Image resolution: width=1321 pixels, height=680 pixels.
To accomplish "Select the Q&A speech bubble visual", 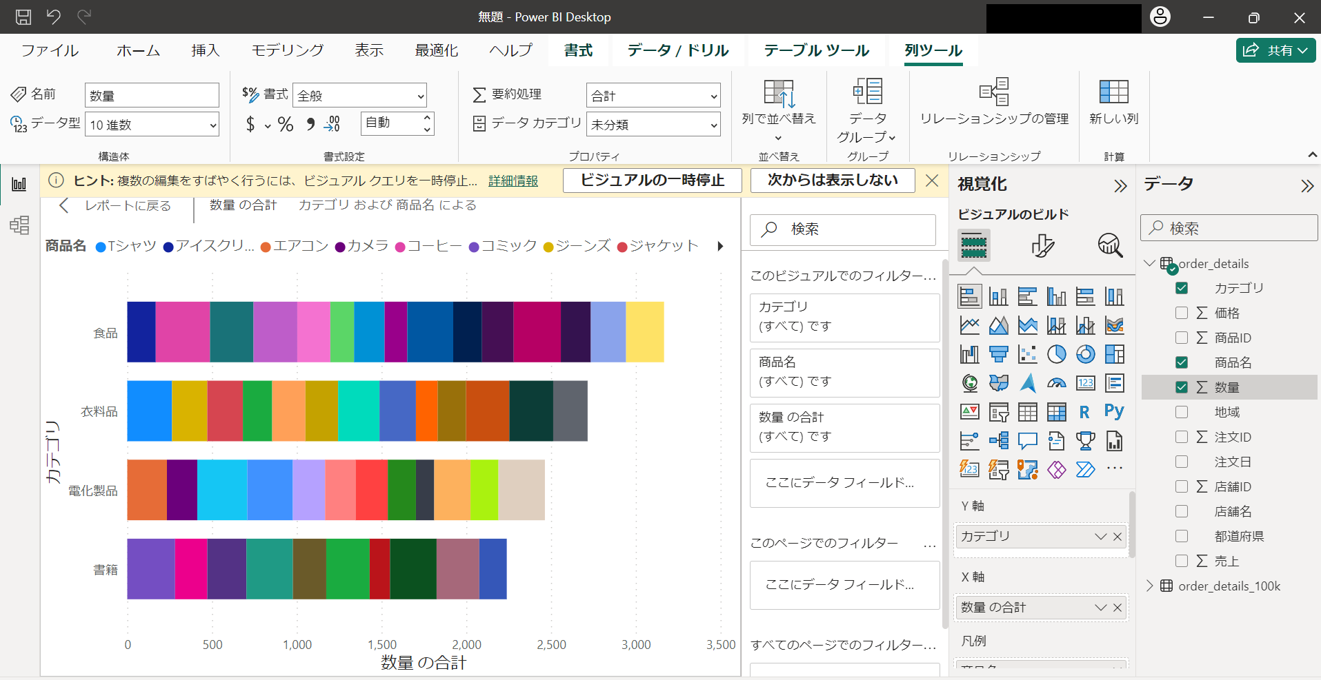I will tap(1027, 441).
